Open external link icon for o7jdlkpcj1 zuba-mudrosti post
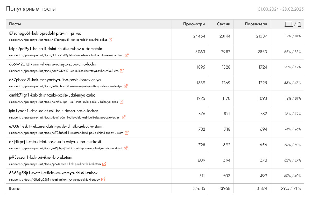The height and width of the screenshot is (199, 311). [125, 148]
